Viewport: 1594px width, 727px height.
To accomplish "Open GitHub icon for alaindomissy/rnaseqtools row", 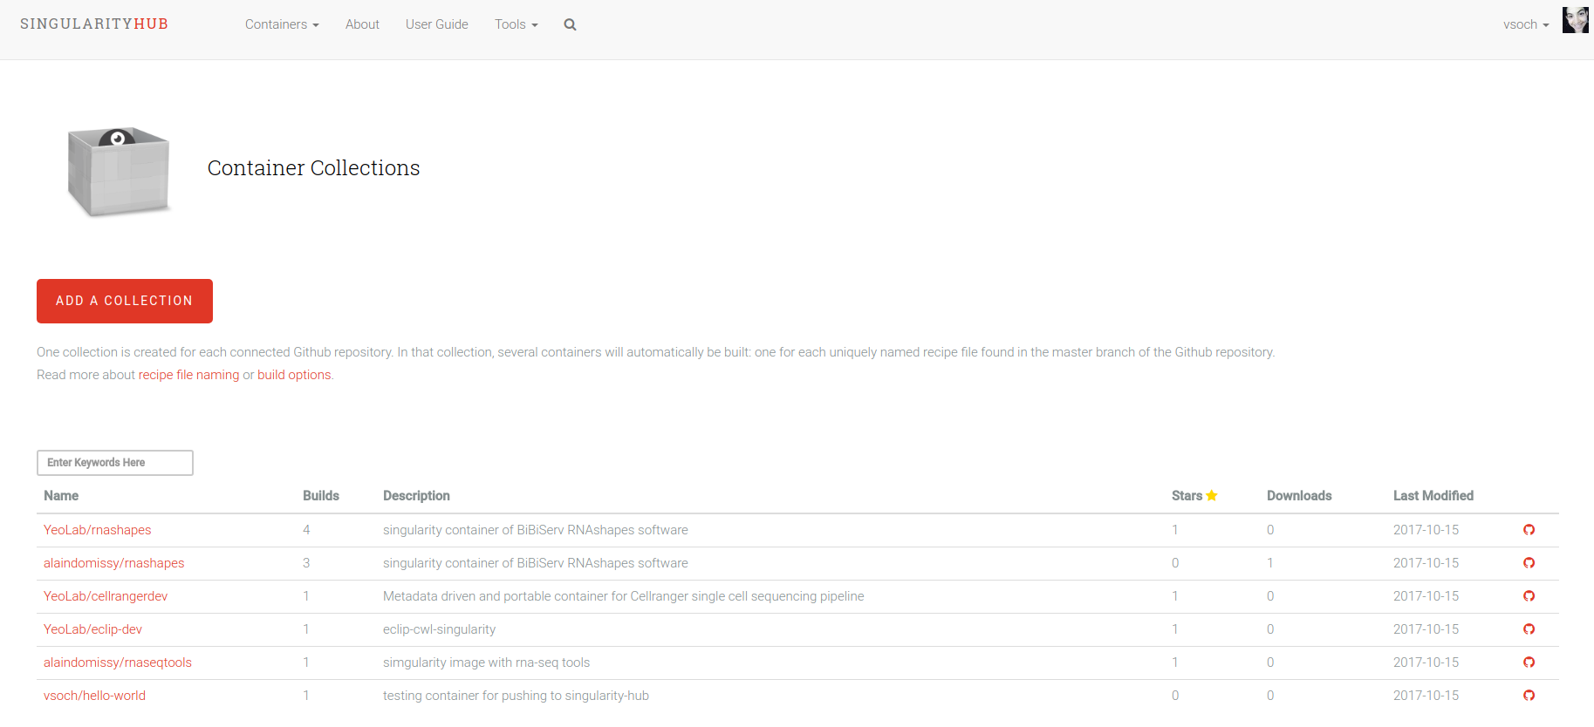I will click(1529, 662).
